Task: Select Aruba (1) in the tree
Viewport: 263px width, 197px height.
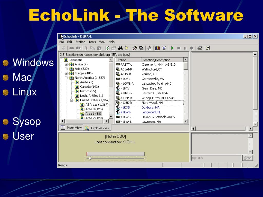Action: point(87,82)
